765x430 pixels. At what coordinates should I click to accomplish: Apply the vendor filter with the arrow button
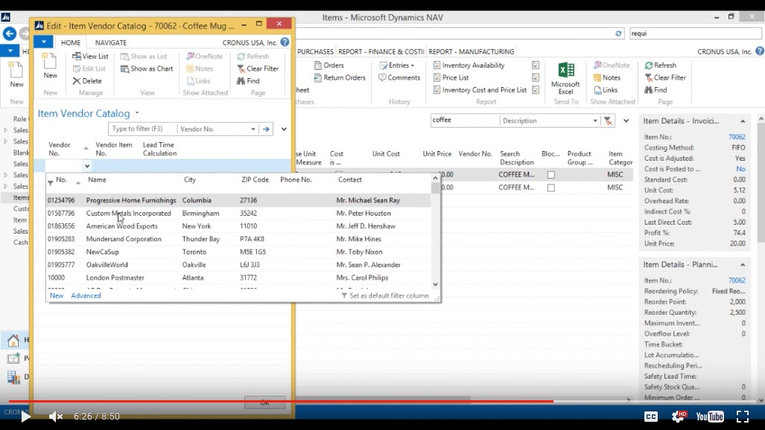[x=266, y=129]
